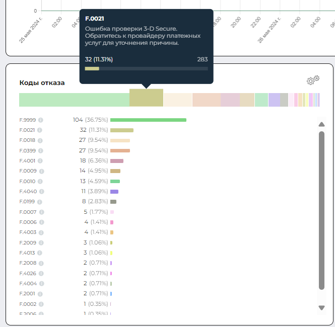Click the Коды отказа section heading

tap(42, 83)
